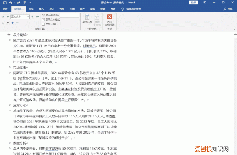
Task: Click the heading text 应对方法
Action: point(20,105)
